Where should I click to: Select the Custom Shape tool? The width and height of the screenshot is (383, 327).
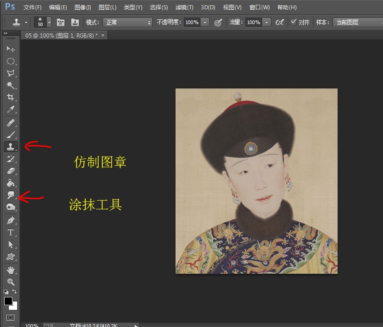tap(11, 257)
